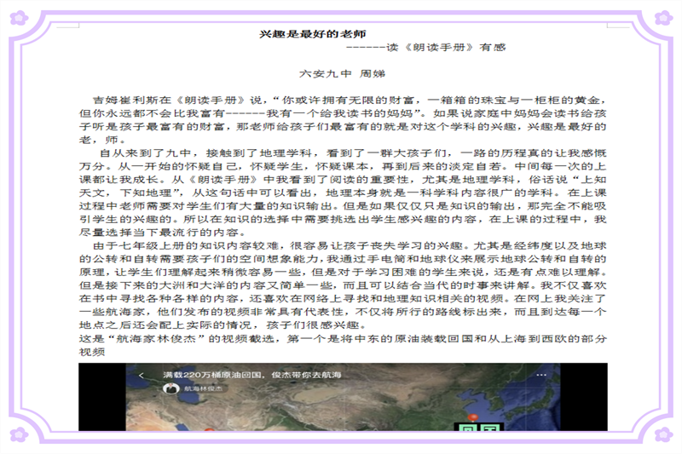Open the 航海林俊杰 channel name link
This screenshot has height=454, width=682.
click(x=199, y=389)
